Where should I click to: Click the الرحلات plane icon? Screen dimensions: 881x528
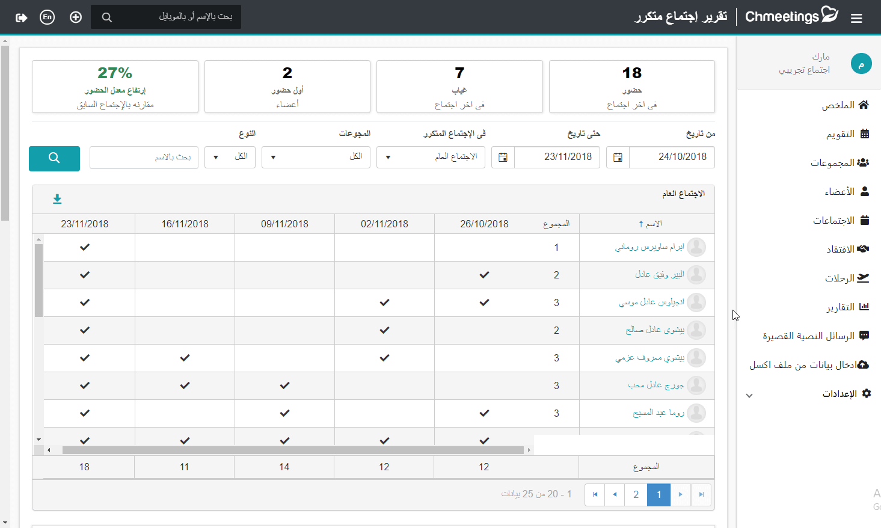coord(864,278)
